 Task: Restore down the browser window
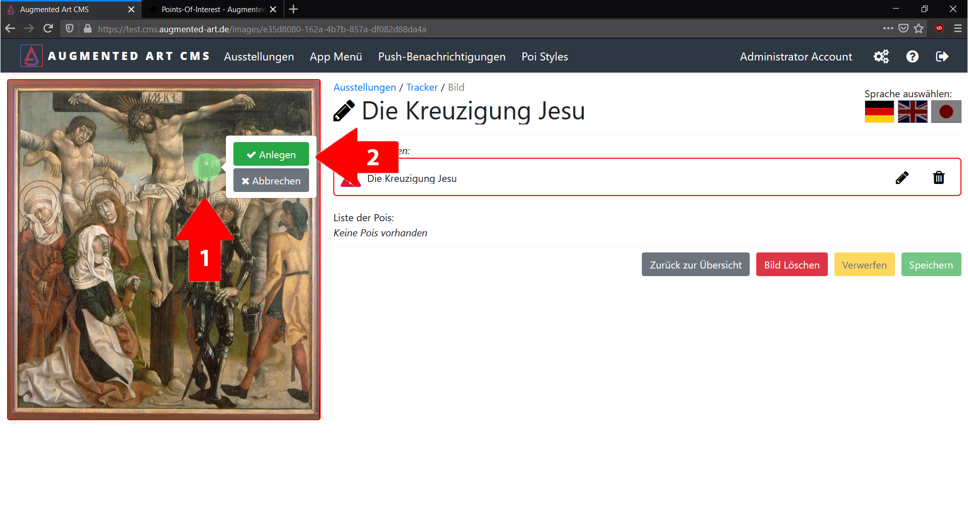(x=924, y=9)
